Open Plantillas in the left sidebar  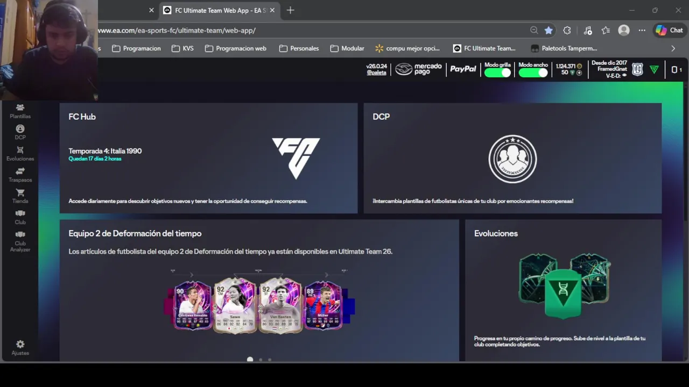(20, 111)
